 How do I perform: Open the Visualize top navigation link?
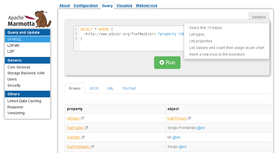pos(124,5)
